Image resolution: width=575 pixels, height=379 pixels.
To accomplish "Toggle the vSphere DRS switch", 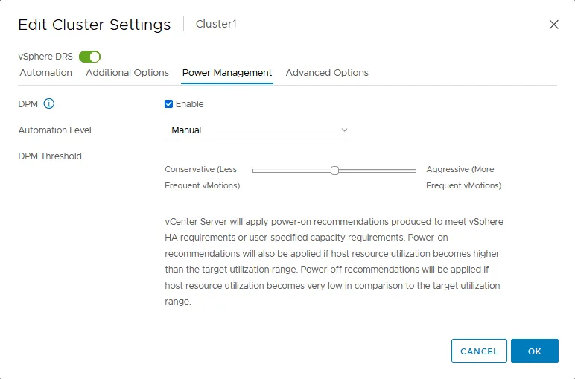I will (x=89, y=57).
